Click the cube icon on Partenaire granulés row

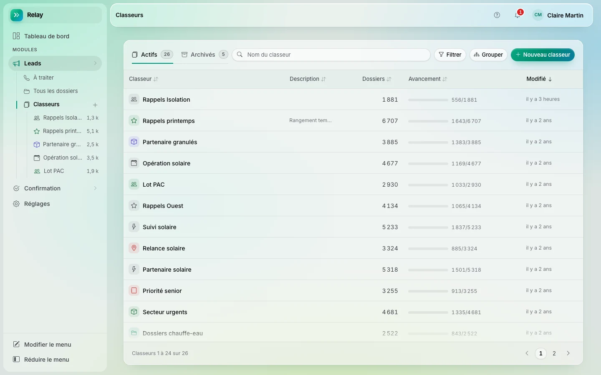[134, 142]
